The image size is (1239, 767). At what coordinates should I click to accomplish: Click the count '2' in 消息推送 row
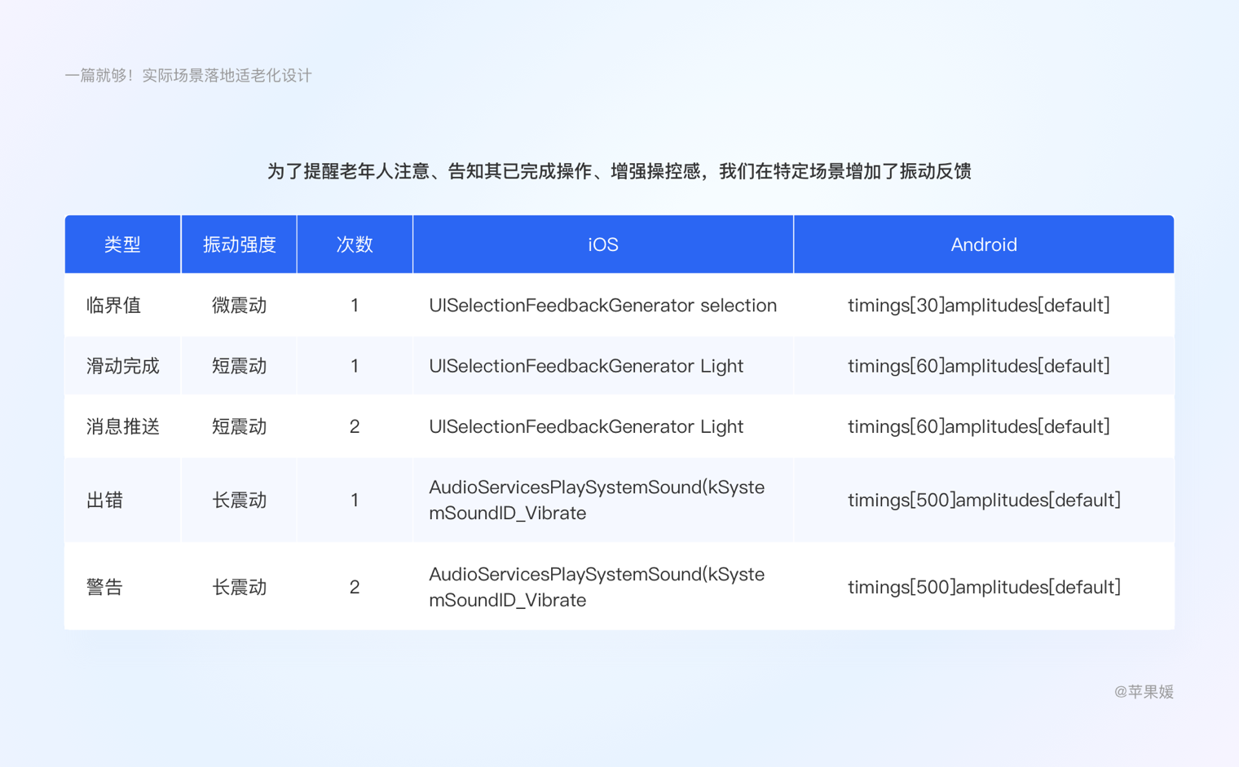point(355,426)
